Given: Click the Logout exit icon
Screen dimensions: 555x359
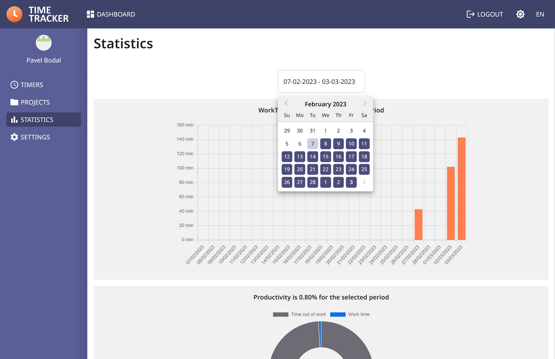Looking at the screenshot, I should [470, 14].
